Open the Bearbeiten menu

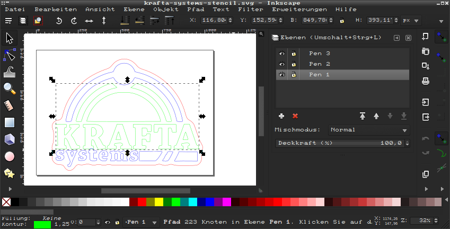point(56,10)
